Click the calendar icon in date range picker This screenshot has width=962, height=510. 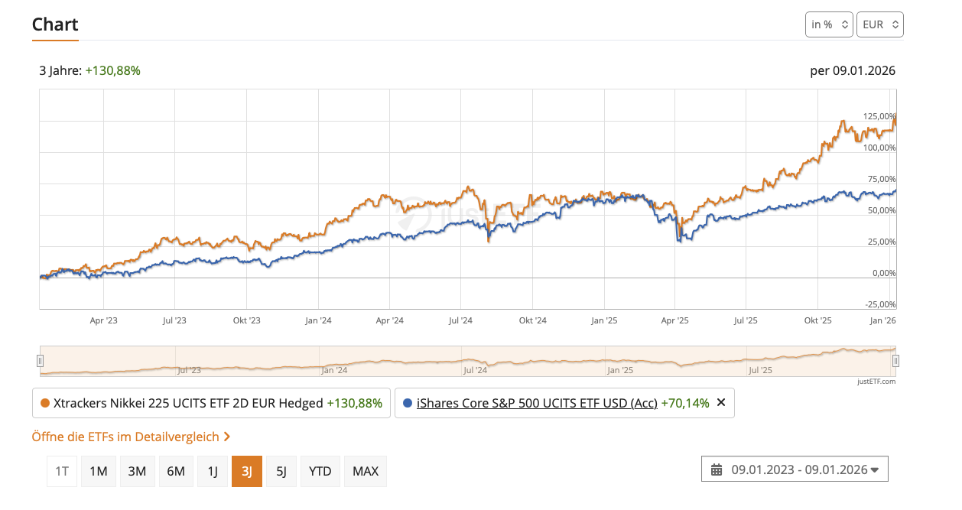point(717,470)
